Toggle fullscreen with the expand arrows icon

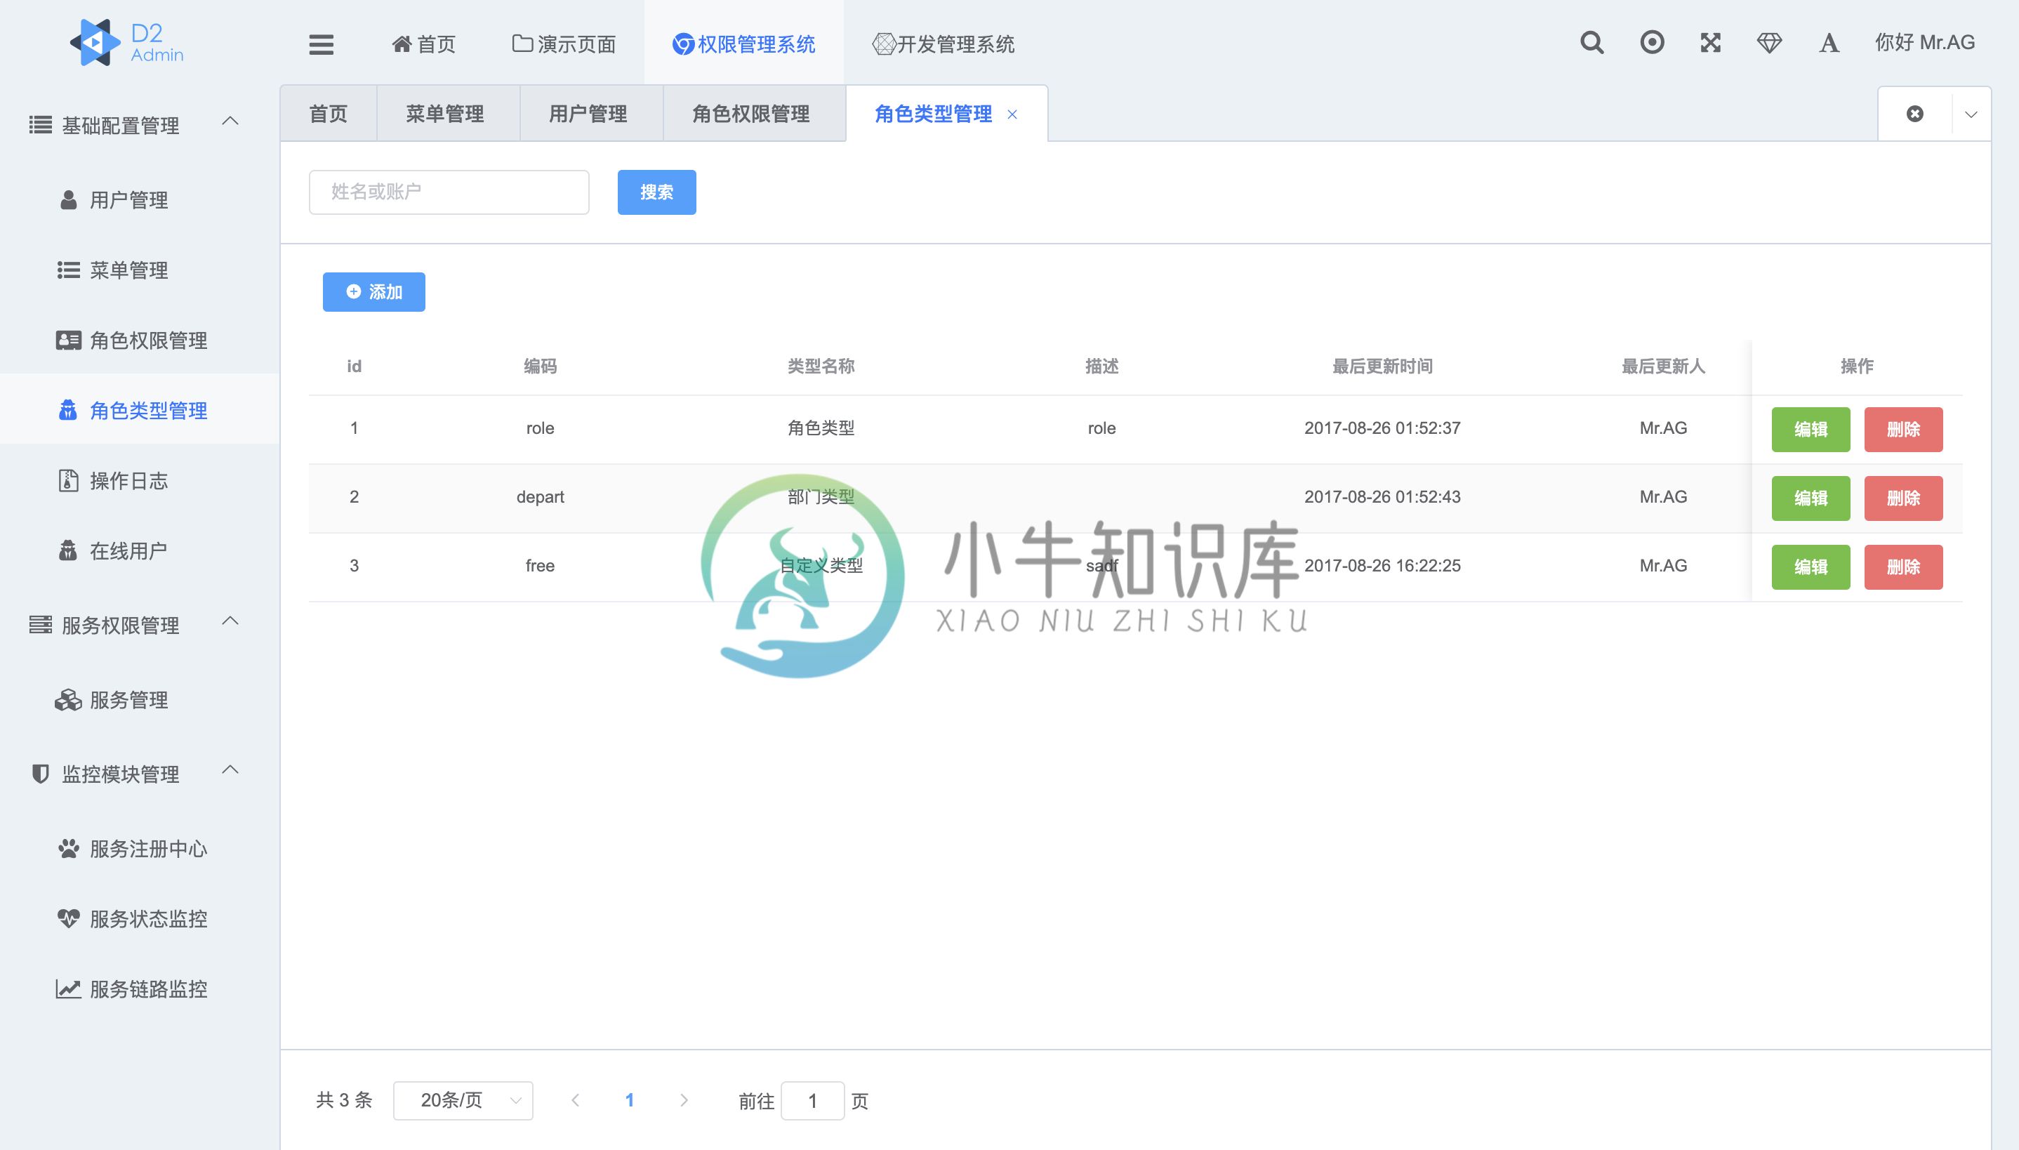(x=1710, y=43)
